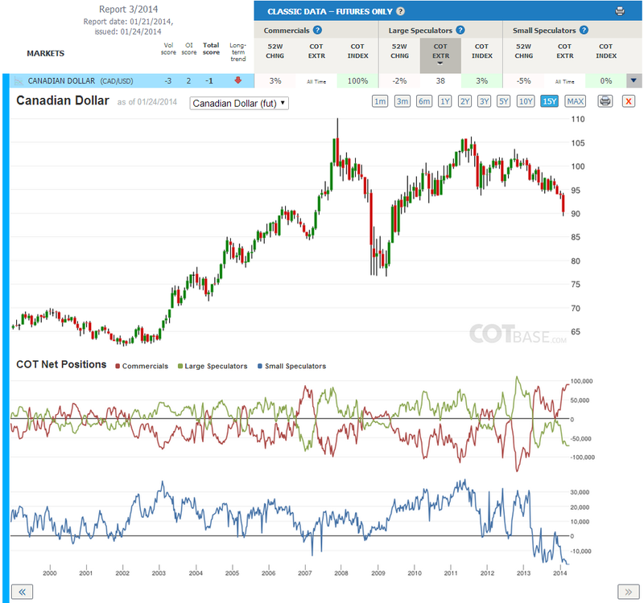Click the Commercials help question icon
The height and width of the screenshot is (603, 644).
click(x=317, y=30)
